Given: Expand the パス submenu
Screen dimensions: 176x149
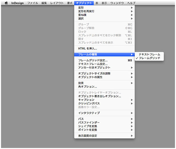Looking at the screenshot, I should (104, 119).
